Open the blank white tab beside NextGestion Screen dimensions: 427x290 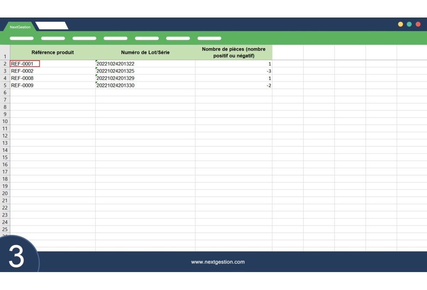52,26
